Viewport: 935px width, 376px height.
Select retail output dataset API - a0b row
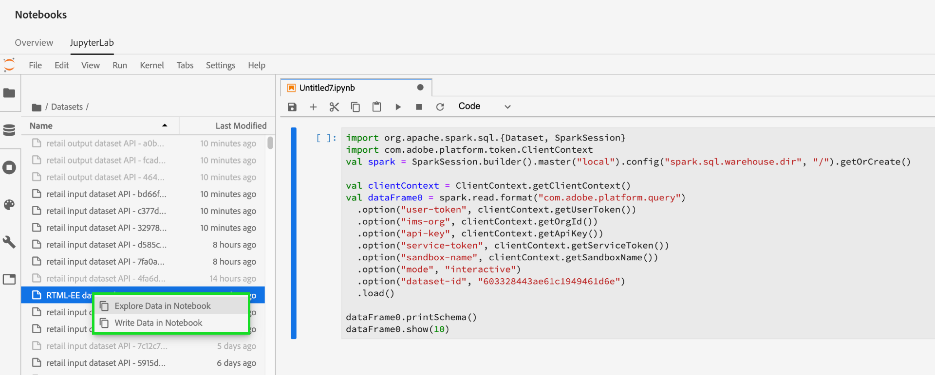[143, 143]
